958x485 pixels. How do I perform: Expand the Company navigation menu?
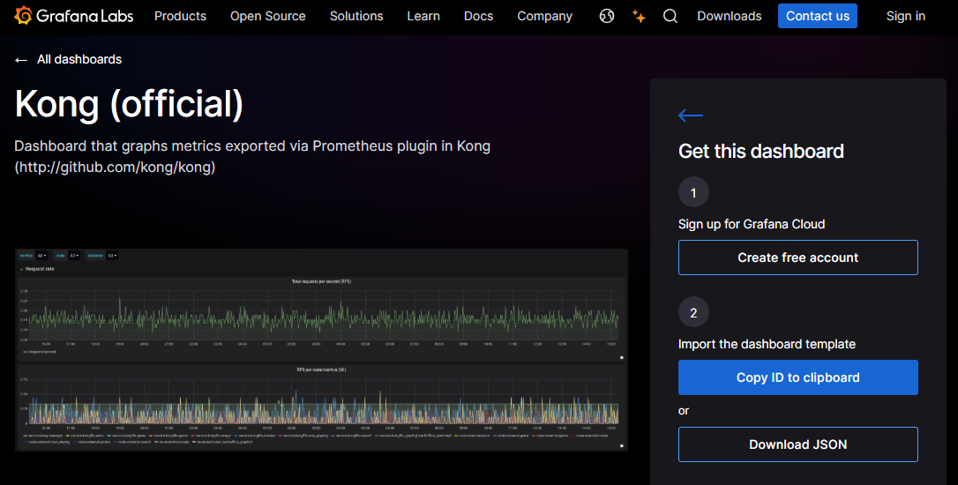point(544,17)
